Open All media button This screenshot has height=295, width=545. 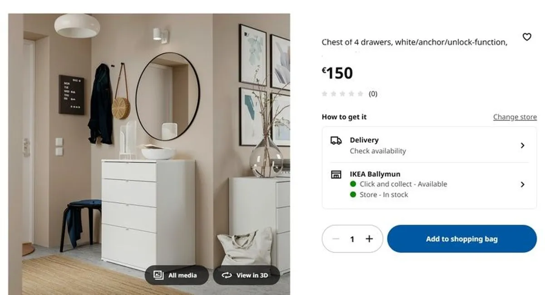pos(177,275)
